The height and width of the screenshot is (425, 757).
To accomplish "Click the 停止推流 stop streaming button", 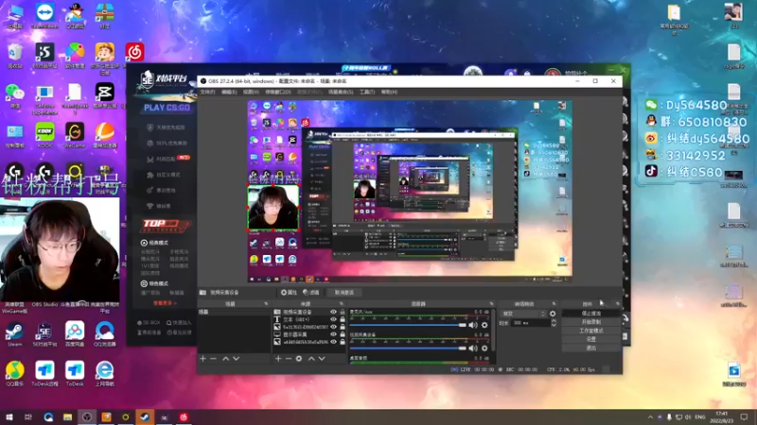I will [590, 314].
